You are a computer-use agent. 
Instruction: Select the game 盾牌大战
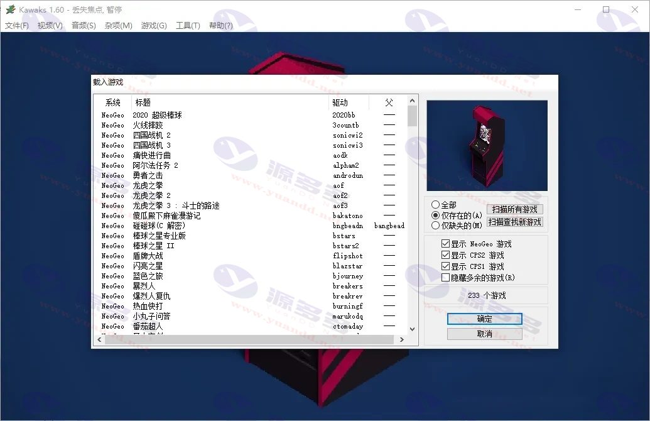pyautogui.click(x=148, y=256)
